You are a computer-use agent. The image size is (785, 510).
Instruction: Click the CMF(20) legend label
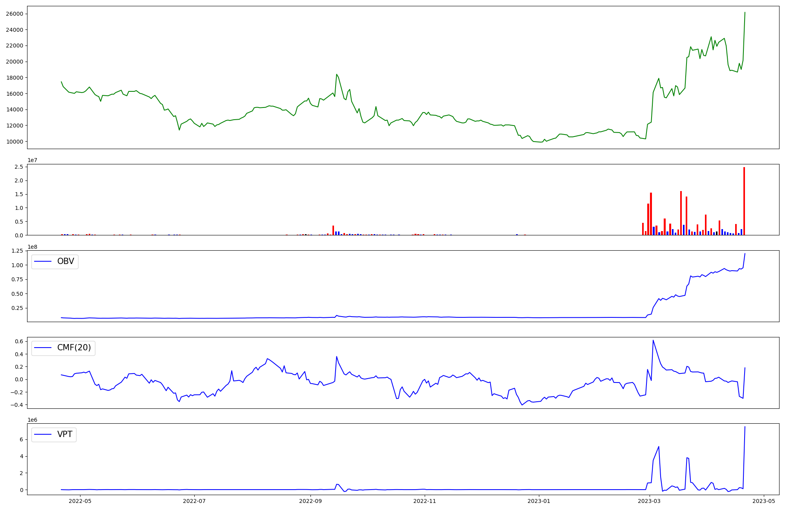74,348
